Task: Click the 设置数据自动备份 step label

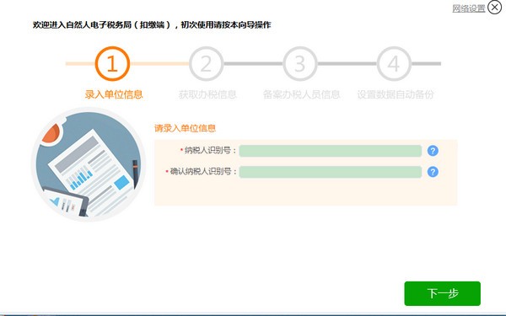Action: pos(396,94)
